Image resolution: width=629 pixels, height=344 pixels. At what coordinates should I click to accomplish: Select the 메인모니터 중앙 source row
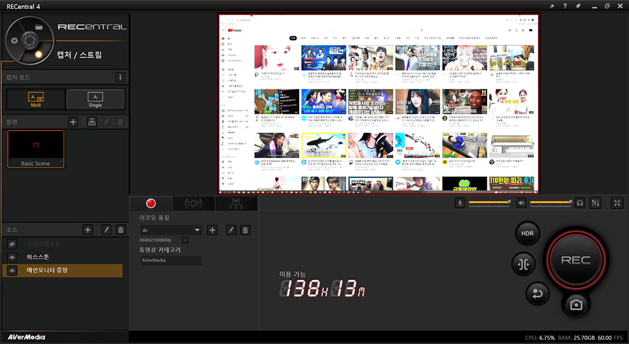pos(62,270)
